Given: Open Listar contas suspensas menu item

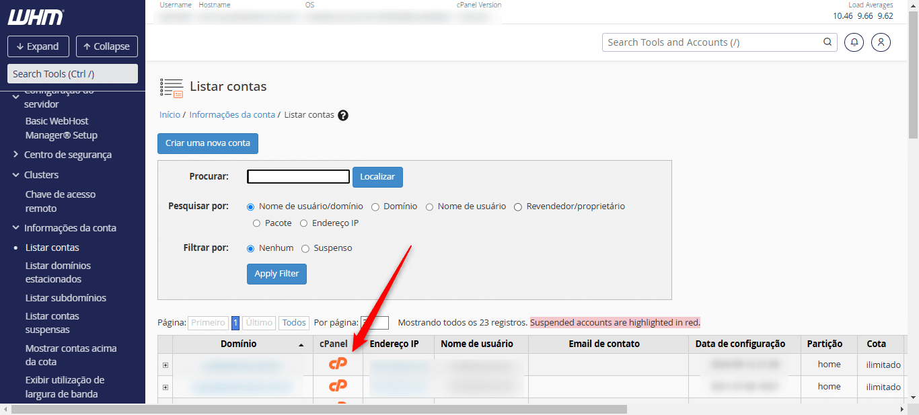Looking at the screenshot, I should pyautogui.click(x=52, y=323).
